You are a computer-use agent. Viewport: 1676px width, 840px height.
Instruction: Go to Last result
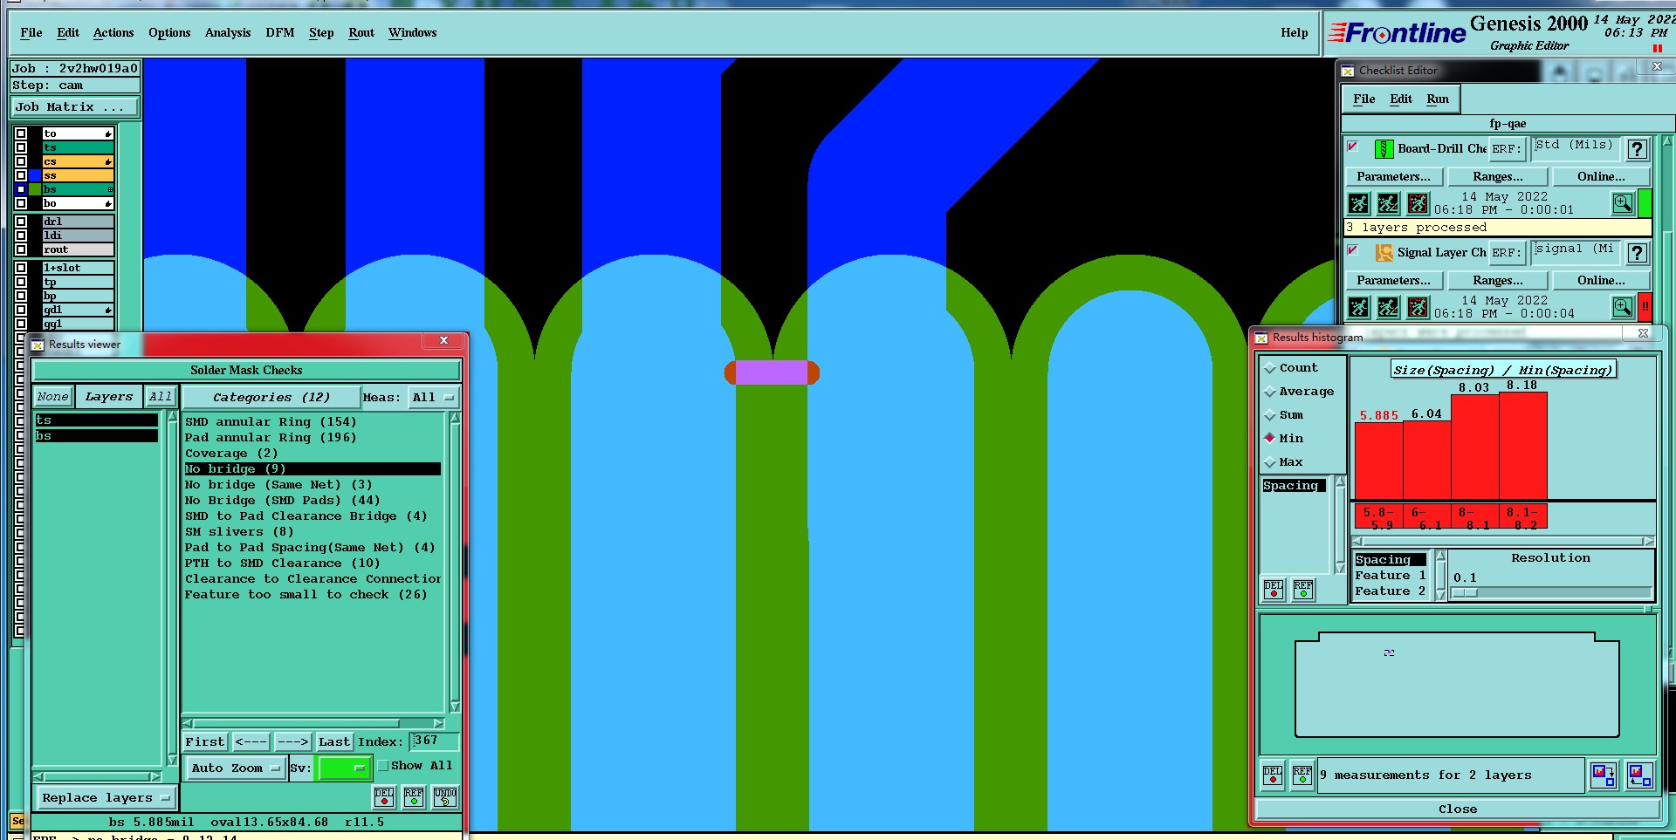coord(334,741)
